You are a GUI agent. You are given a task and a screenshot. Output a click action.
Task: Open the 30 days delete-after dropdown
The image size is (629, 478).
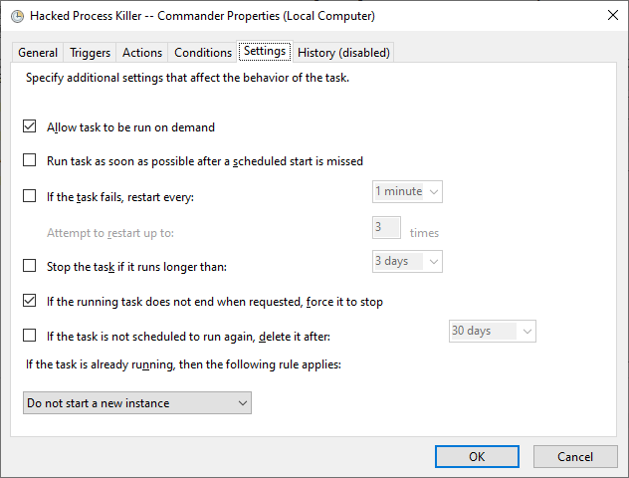pos(492,331)
